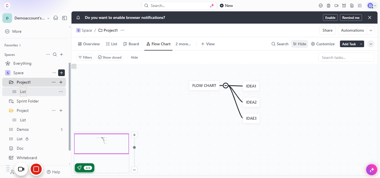Screen dimensions: 380x178
Task: Click the sidebar vertical scrollbar
Action: click(70, 107)
